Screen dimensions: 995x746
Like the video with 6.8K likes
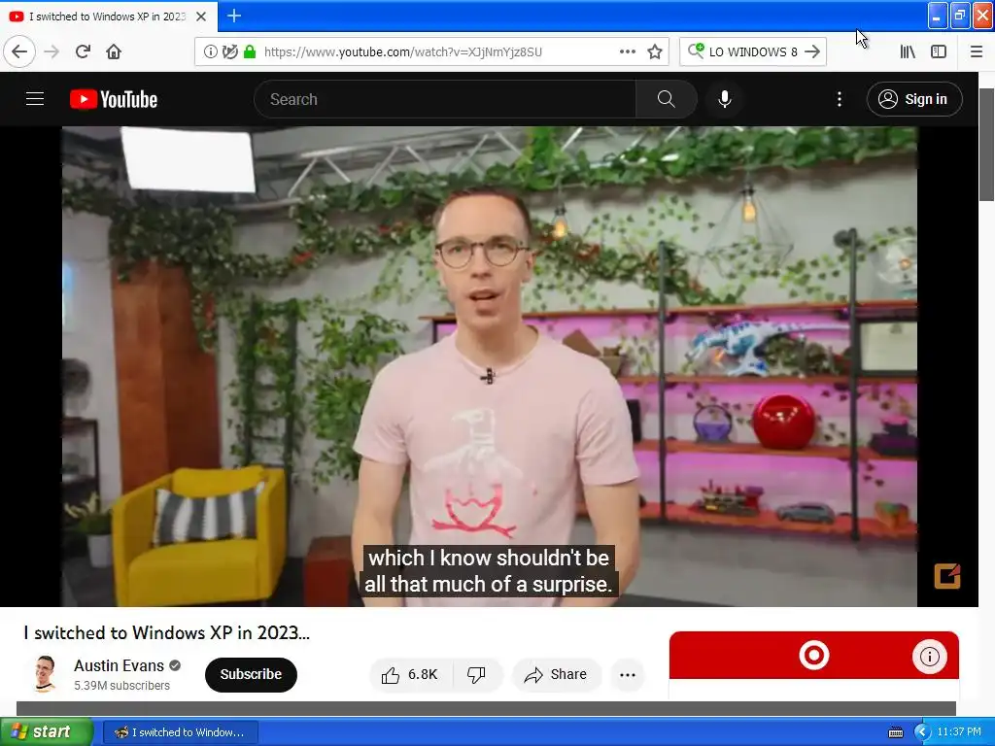click(x=411, y=674)
